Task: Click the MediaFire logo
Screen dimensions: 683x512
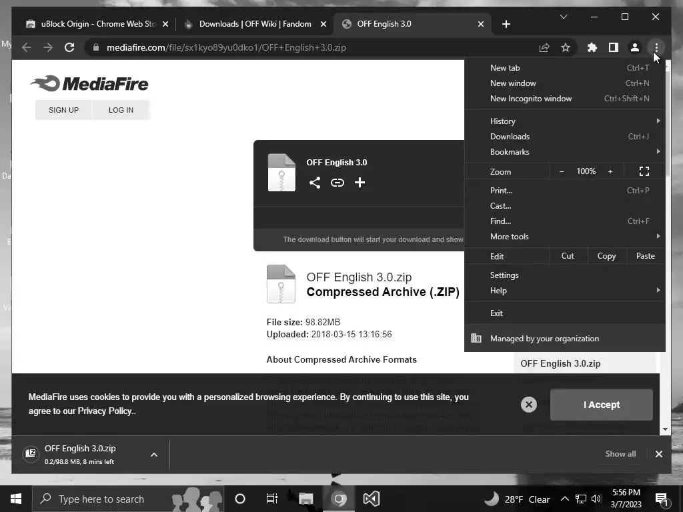Action: (x=89, y=83)
